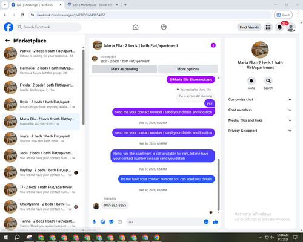Image resolution: width=303 pixels, height=242 pixels.
Task: Expand Privacy & support section
Action: 260,131
